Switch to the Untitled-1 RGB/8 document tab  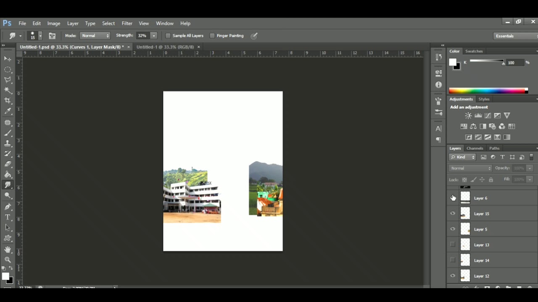[x=165, y=47]
